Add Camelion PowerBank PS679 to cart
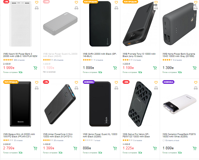The image size is (199, 160). 195,147
